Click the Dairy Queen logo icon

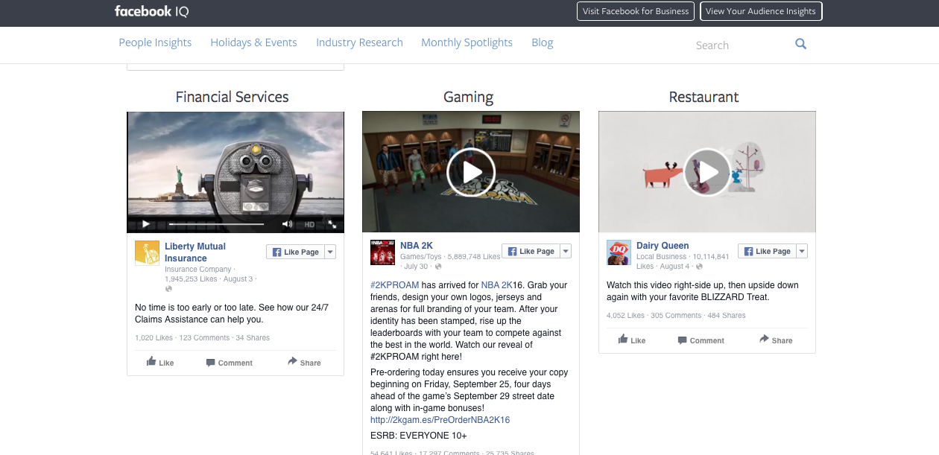click(619, 252)
